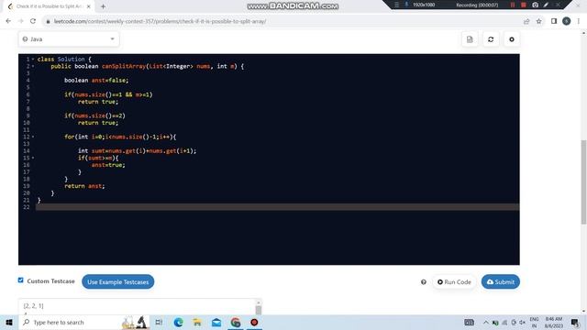The image size is (587, 330).
Task: Open the new tab plus button
Action: tap(103, 6)
